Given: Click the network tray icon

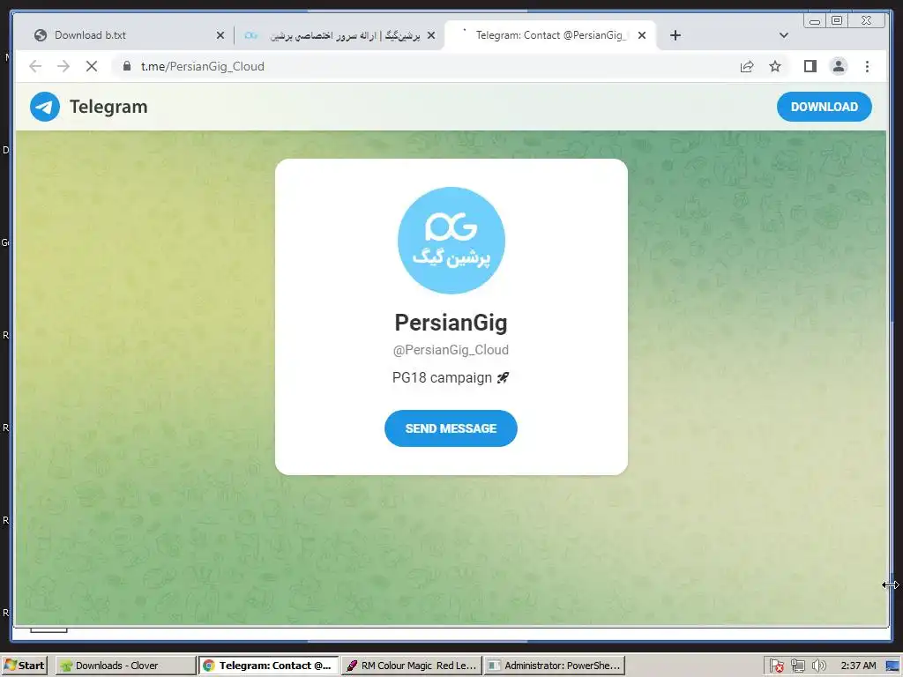Looking at the screenshot, I should pyautogui.click(x=797, y=666).
